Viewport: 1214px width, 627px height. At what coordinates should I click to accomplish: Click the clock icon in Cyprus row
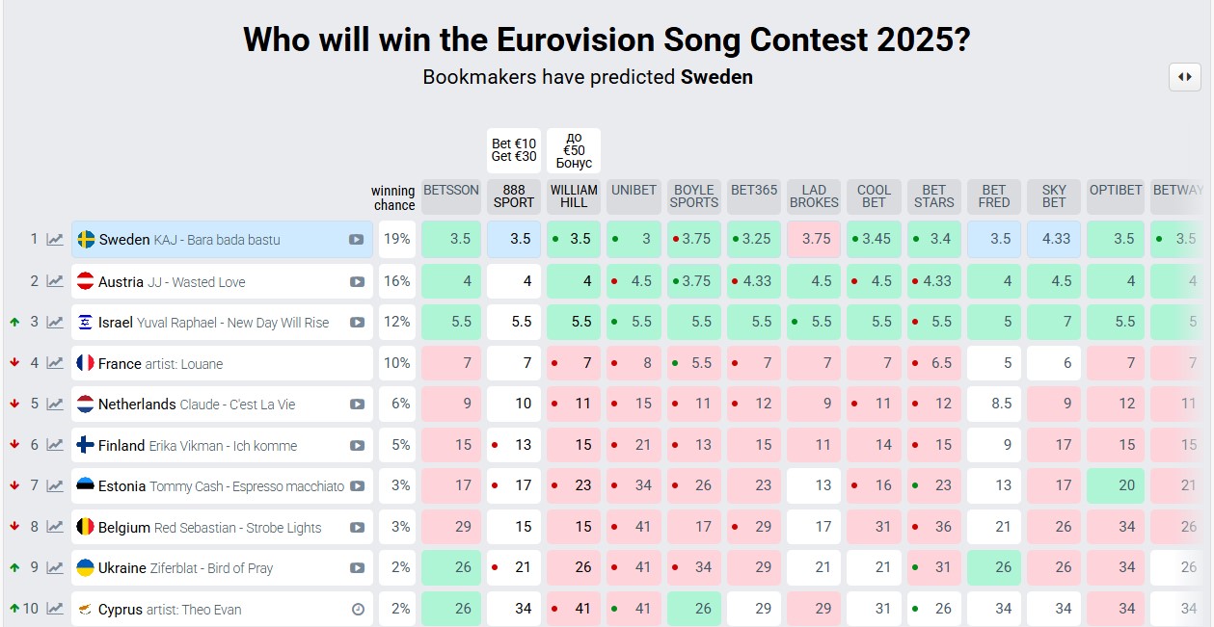pyautogui.click(x=358, y=610)
